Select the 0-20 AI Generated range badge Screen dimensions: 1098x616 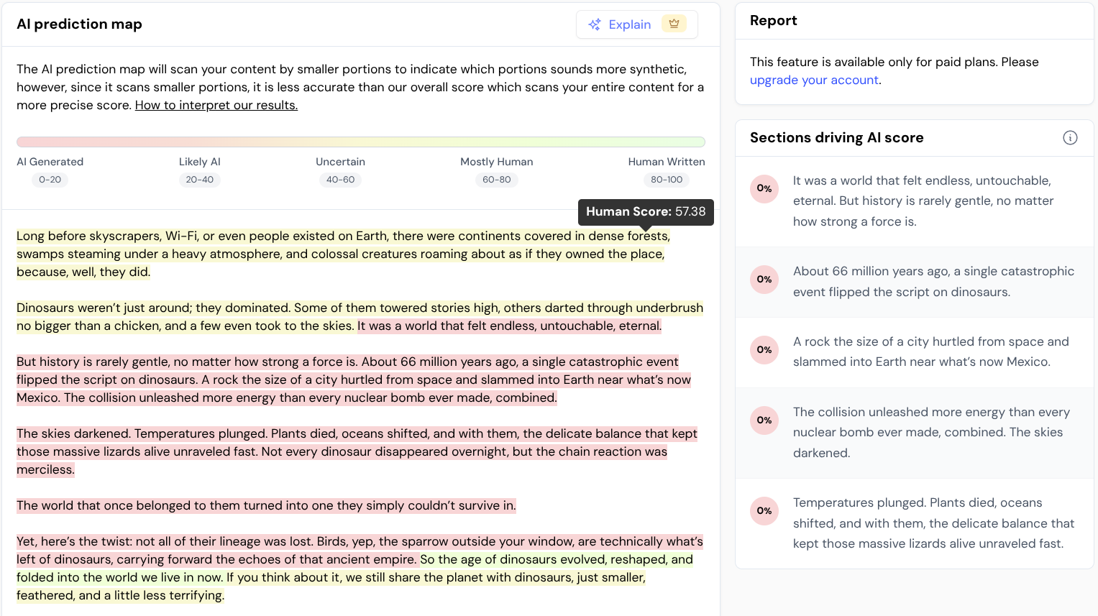[50, 180]
